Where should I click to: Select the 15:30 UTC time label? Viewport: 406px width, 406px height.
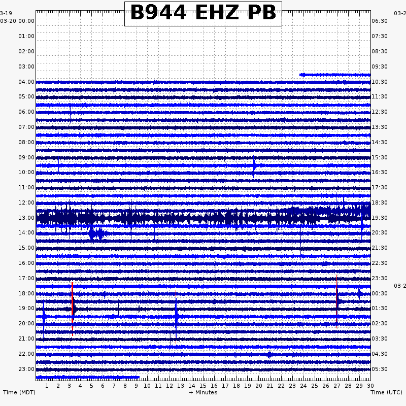tap(380, 157)
